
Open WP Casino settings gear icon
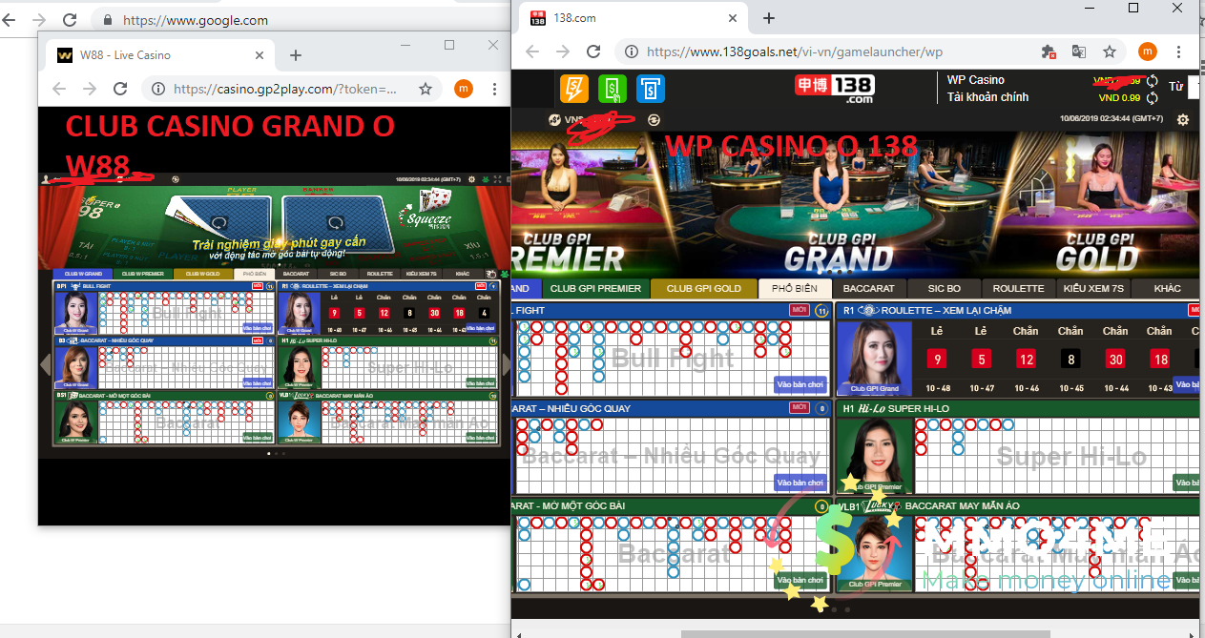click(x=1183, y=119)
